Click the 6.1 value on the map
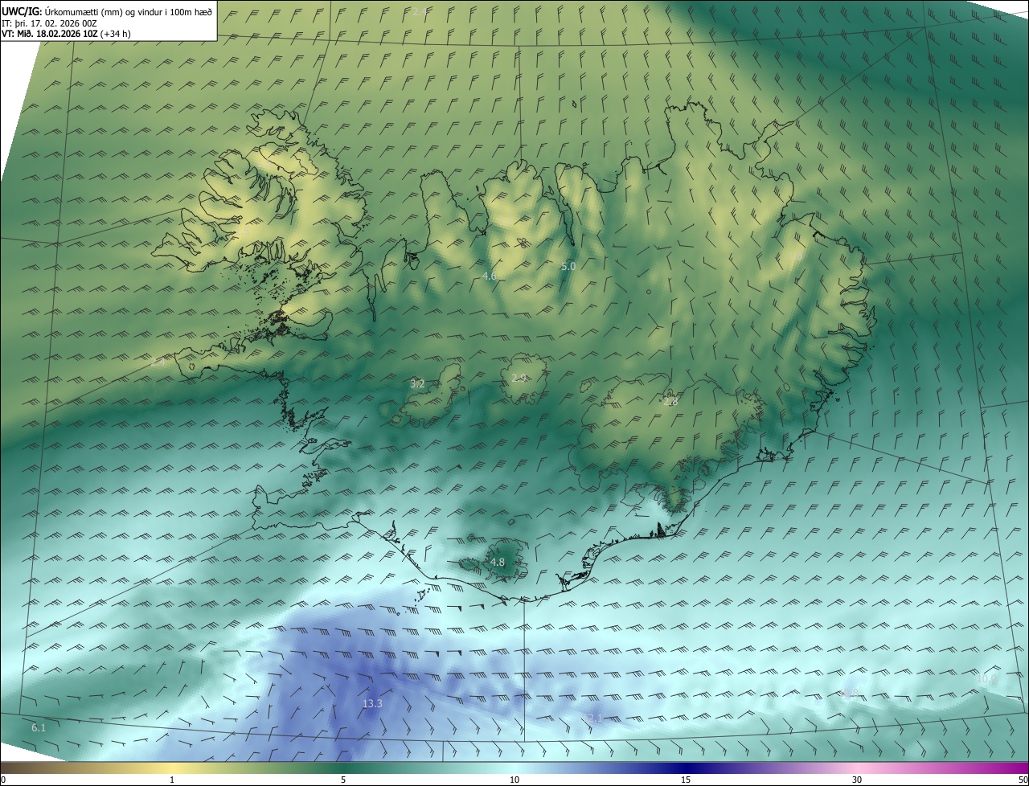1029x786 pixels. point(39,727)
